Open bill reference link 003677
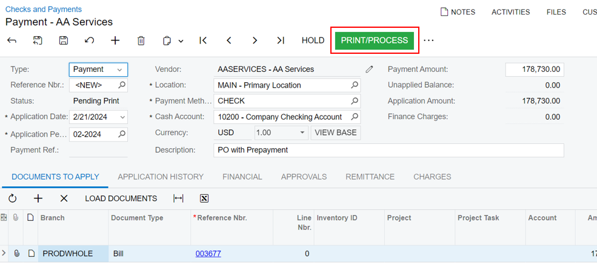 [208, 253]
